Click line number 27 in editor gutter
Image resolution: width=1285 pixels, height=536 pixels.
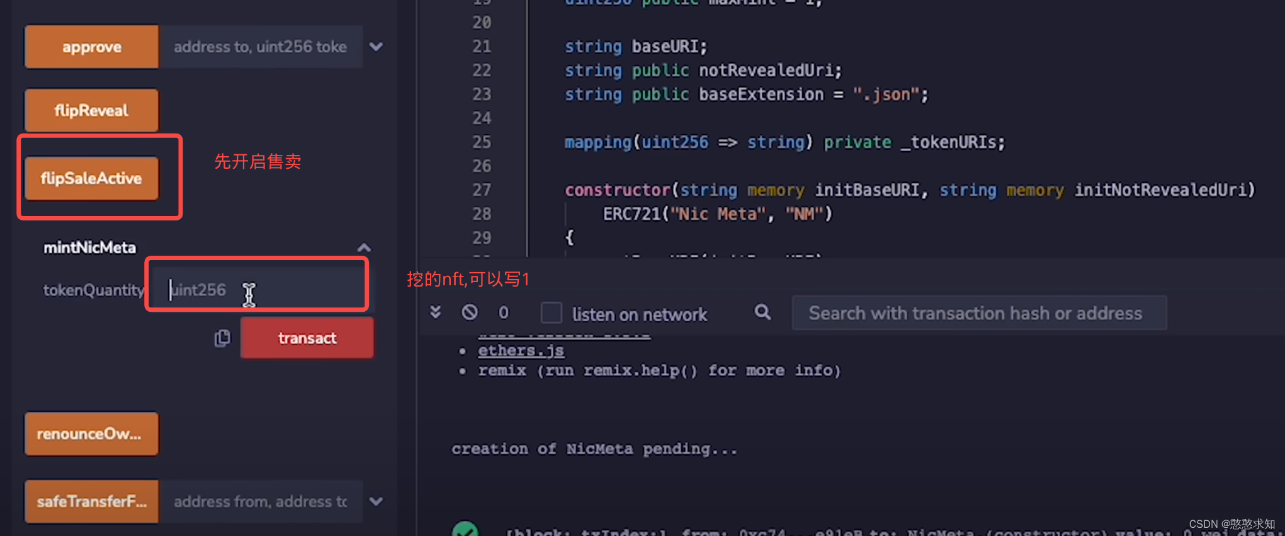(482, 190)
